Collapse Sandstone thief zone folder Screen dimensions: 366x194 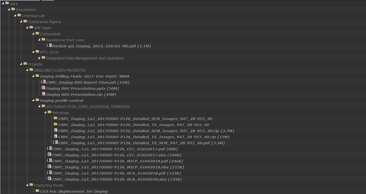[x=39, y=40]
